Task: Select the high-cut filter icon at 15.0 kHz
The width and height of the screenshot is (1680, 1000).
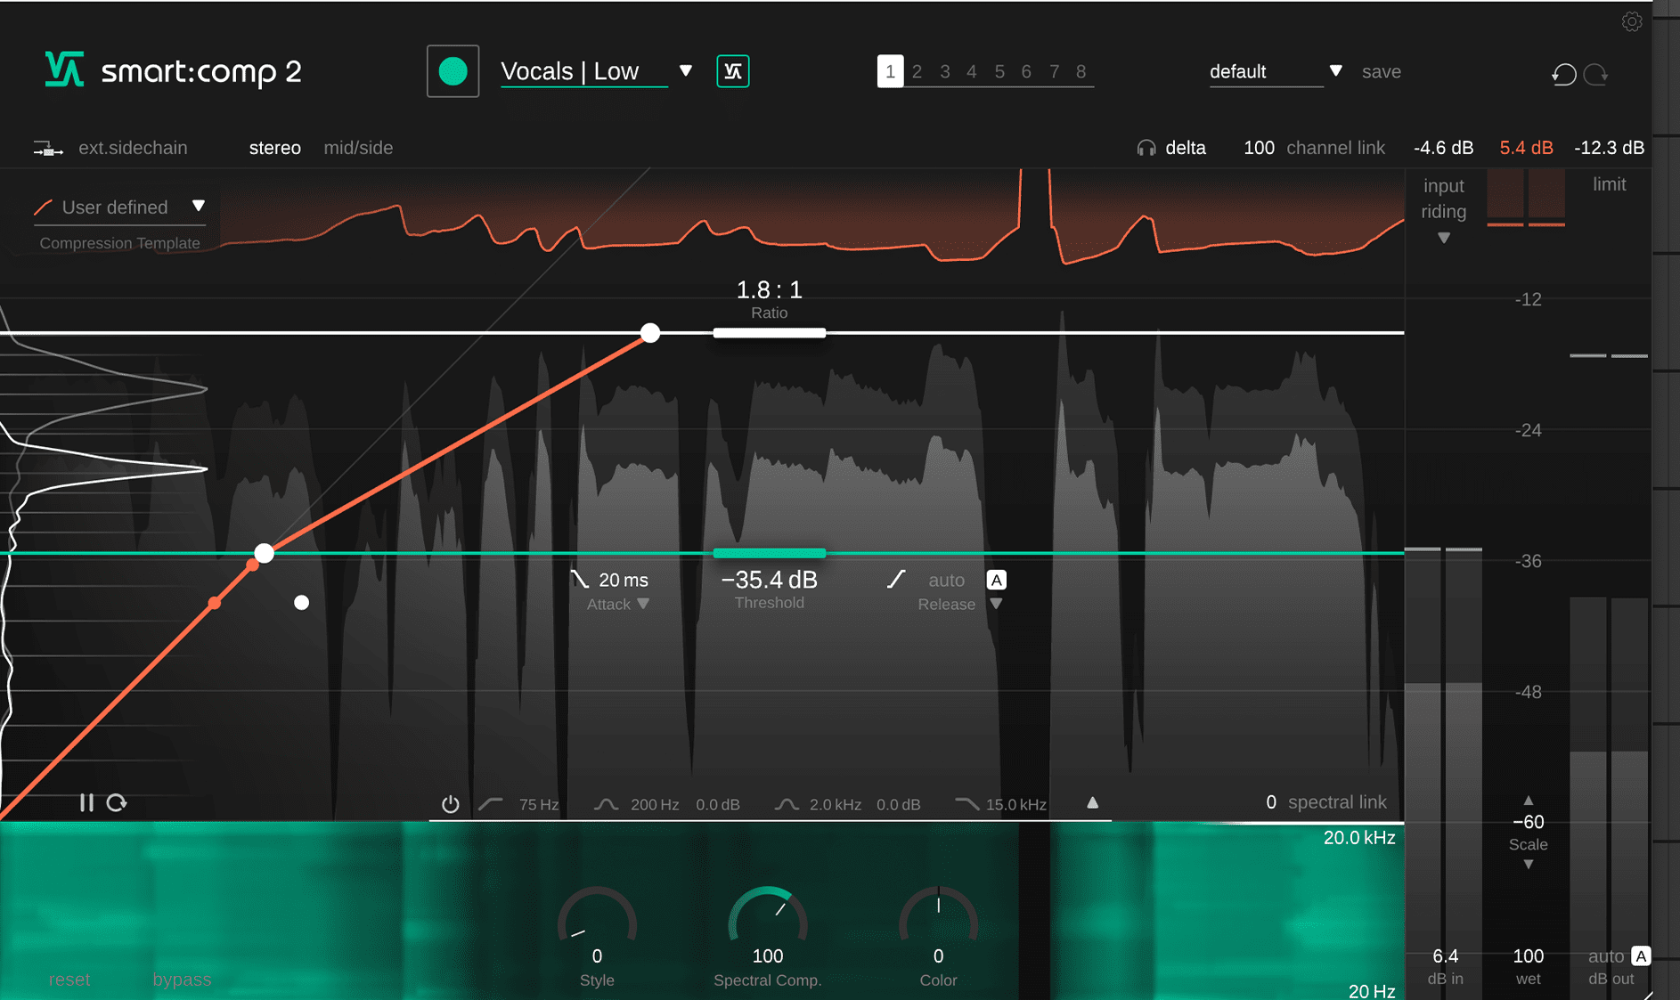Action: 966,803
